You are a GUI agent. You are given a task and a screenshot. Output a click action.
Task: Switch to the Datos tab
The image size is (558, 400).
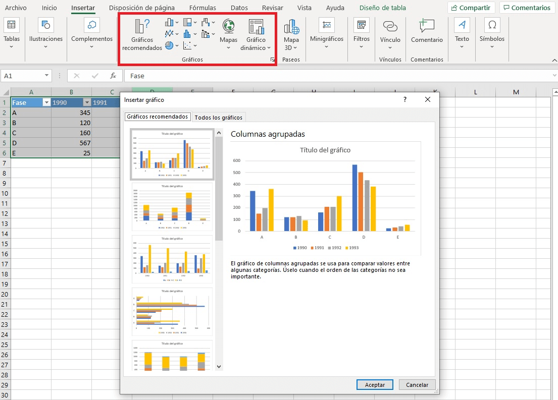click(x=239, y=8)
